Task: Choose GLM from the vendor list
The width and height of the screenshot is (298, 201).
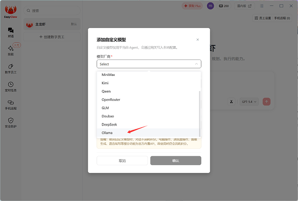Action: point(148,108)
